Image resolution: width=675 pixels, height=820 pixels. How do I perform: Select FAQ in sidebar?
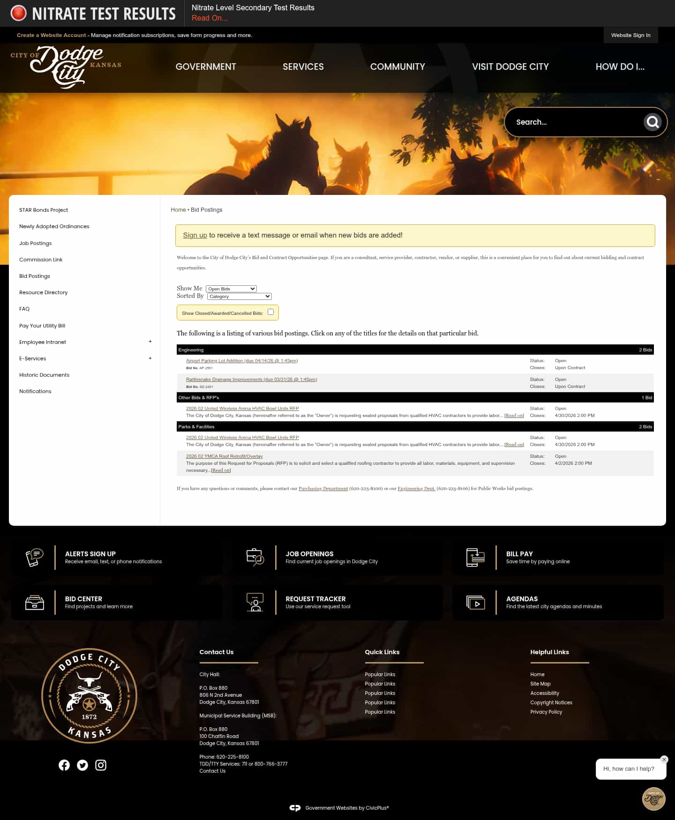(24, 309)
